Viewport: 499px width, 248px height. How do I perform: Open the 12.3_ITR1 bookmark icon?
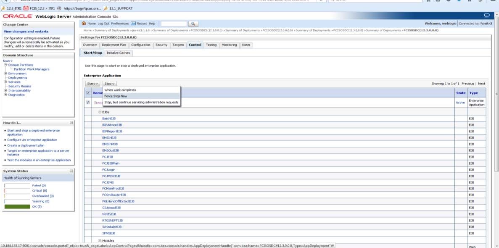3,8
